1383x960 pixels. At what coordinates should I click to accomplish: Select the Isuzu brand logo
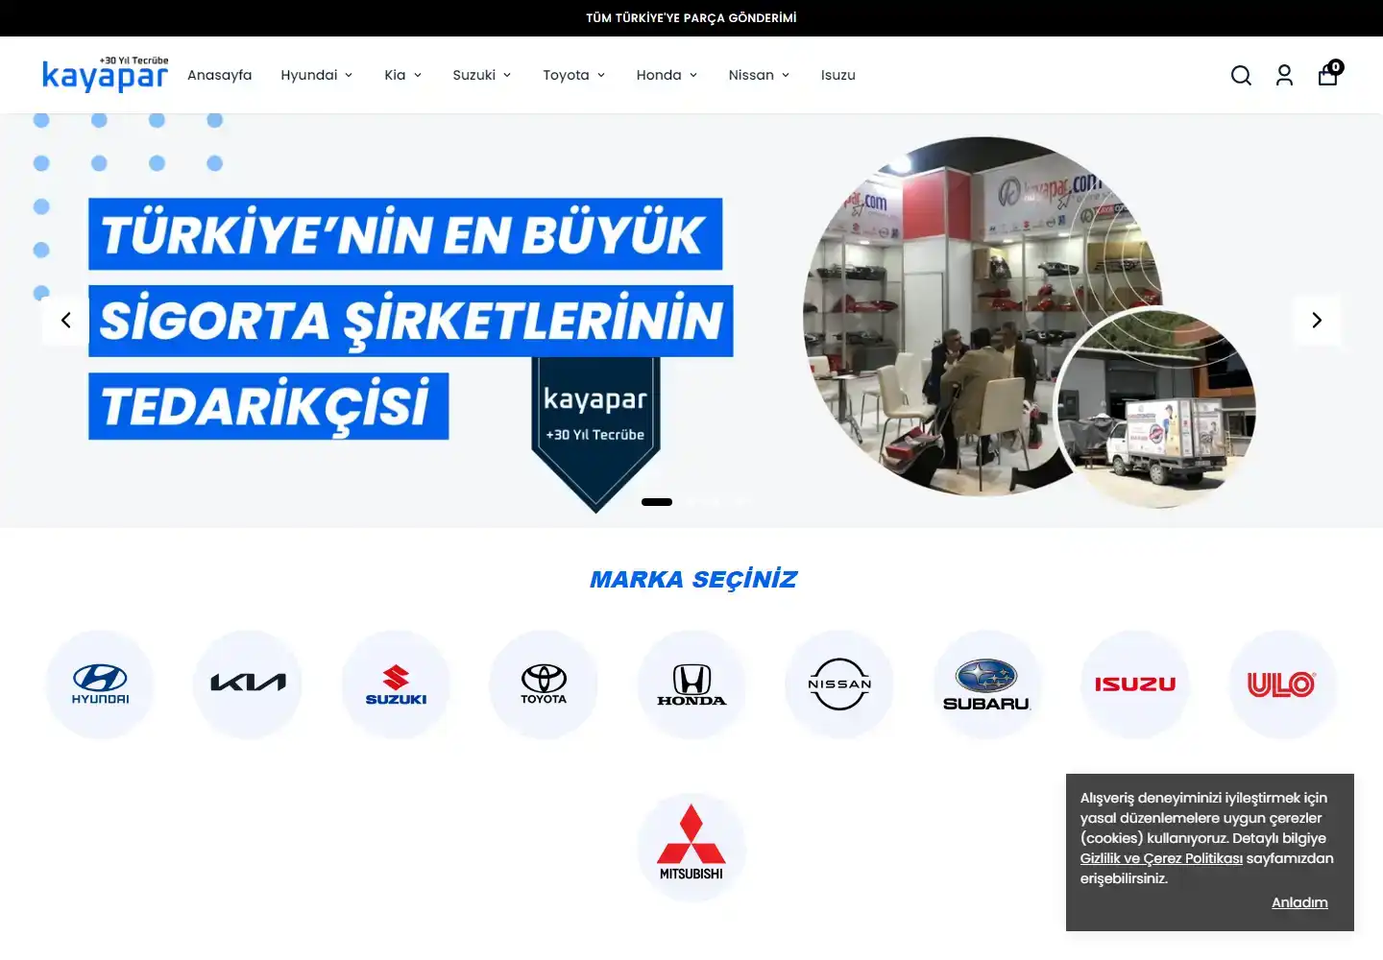tap(1135, 684)
